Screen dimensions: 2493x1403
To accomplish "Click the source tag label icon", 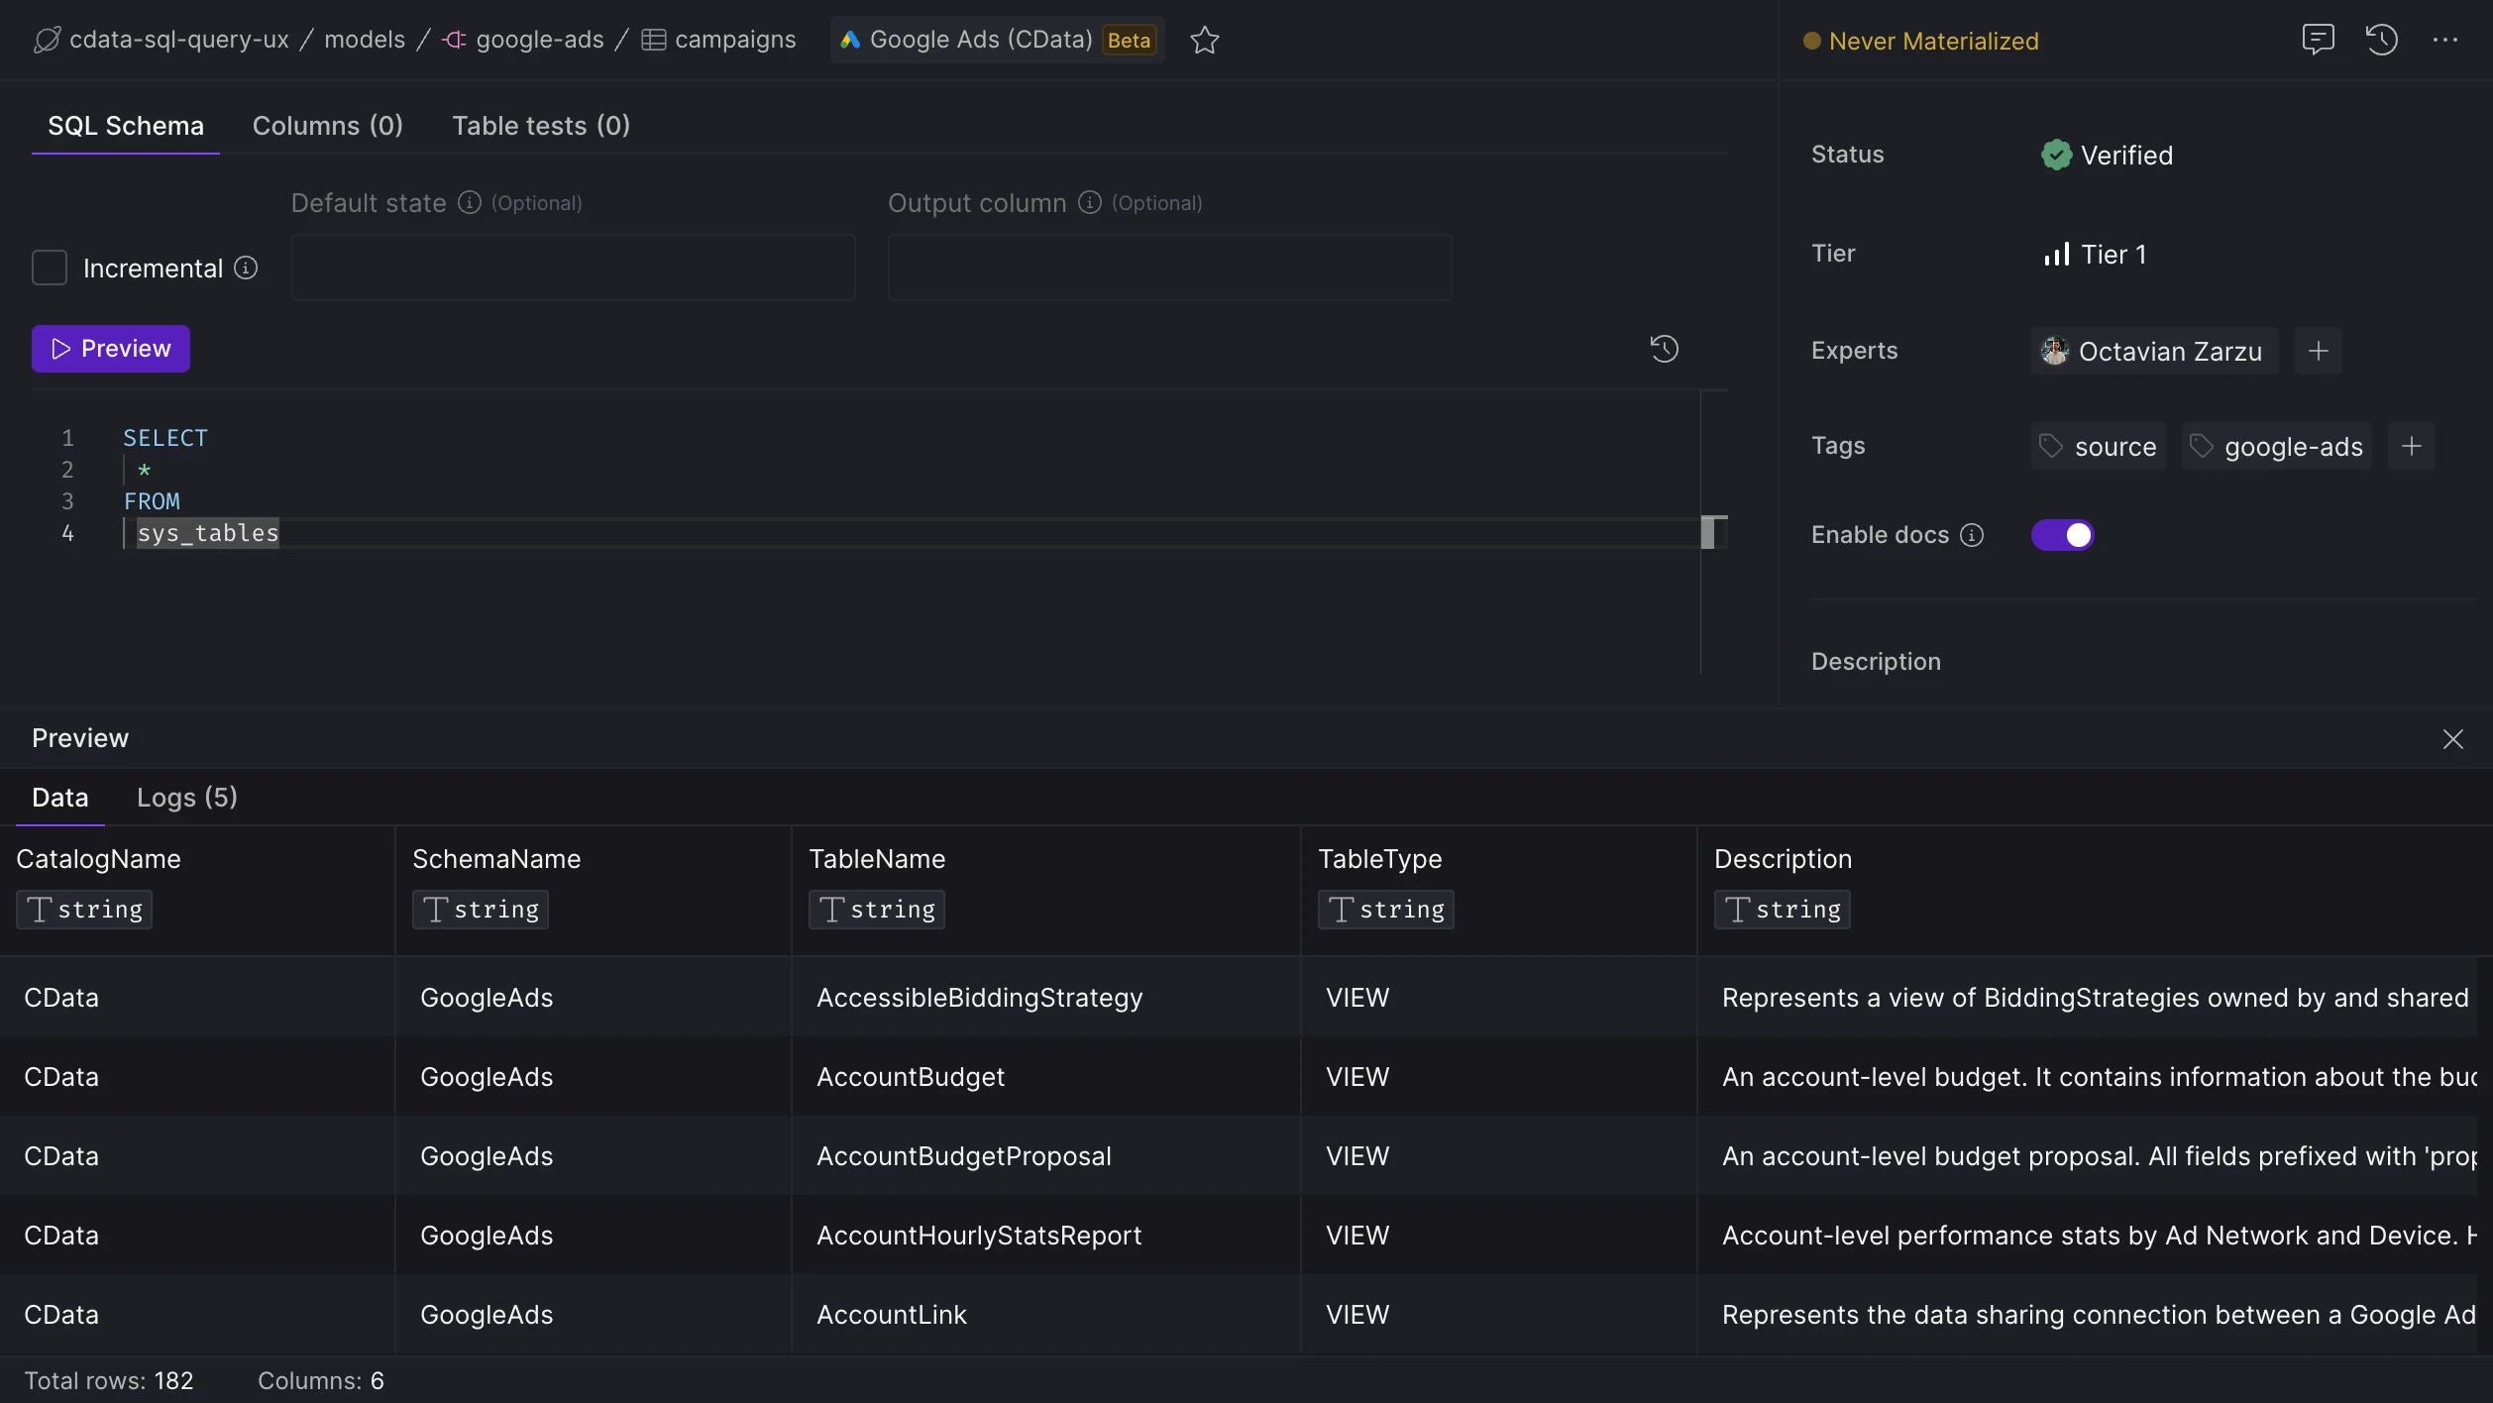I will coord(2050,446).
